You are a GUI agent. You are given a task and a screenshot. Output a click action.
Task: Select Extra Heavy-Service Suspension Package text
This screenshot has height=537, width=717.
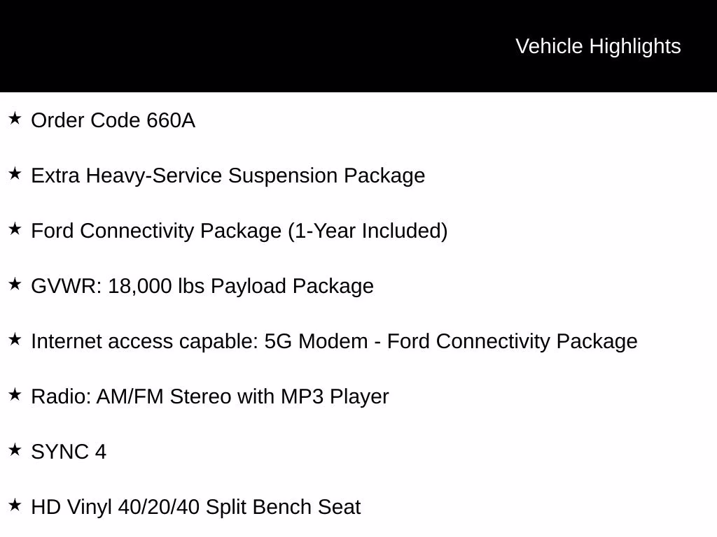228,176
